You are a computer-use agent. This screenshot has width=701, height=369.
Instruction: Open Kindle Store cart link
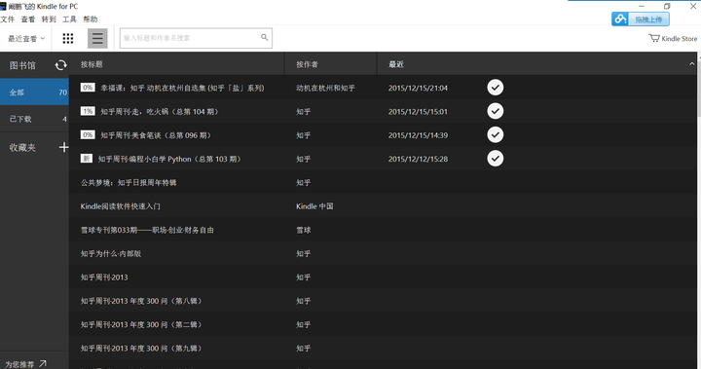click(673, 39)
